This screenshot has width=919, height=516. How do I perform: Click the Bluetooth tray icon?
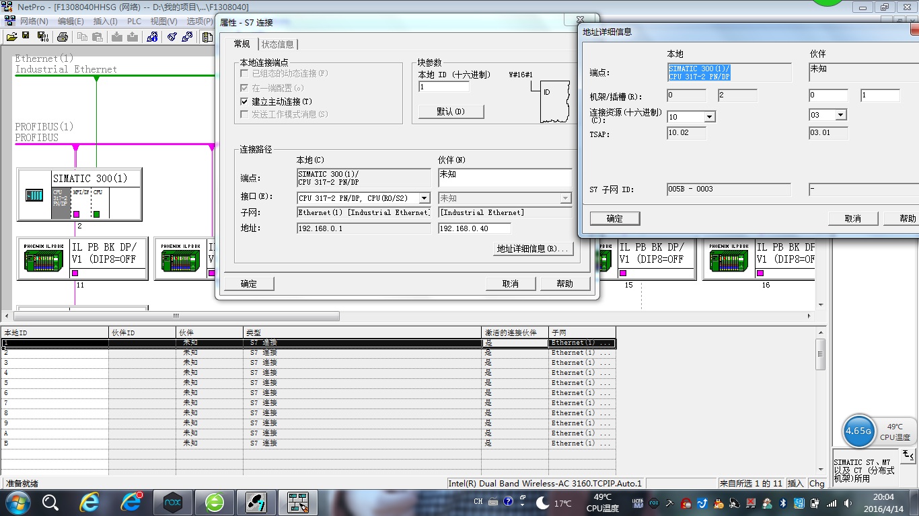pyautogui.click(x=783, y=503)
